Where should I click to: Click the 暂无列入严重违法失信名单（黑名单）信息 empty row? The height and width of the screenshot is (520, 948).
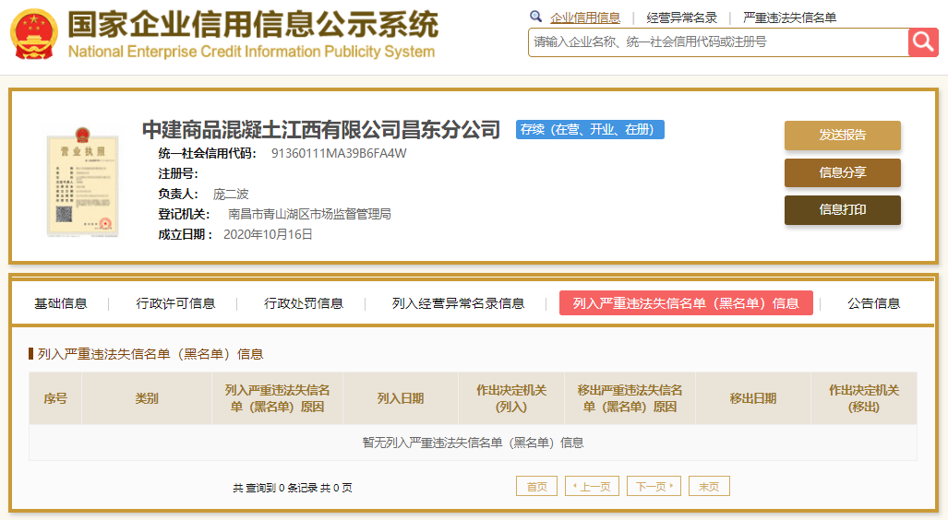pyautogui.click(x=473, y=443)
